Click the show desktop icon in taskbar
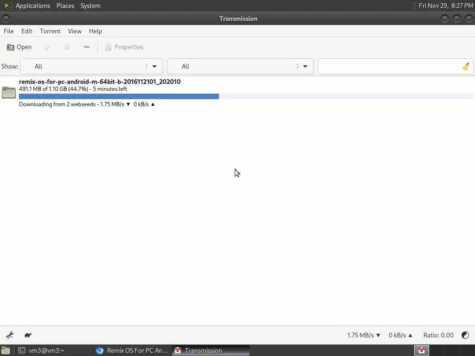 point(6,350)
